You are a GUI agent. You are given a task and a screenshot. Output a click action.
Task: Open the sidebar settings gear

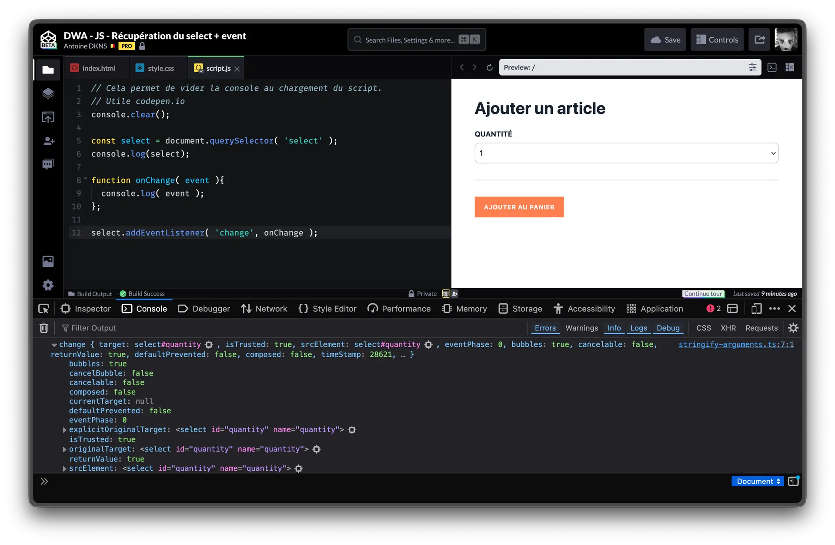(x=48, y=285)
